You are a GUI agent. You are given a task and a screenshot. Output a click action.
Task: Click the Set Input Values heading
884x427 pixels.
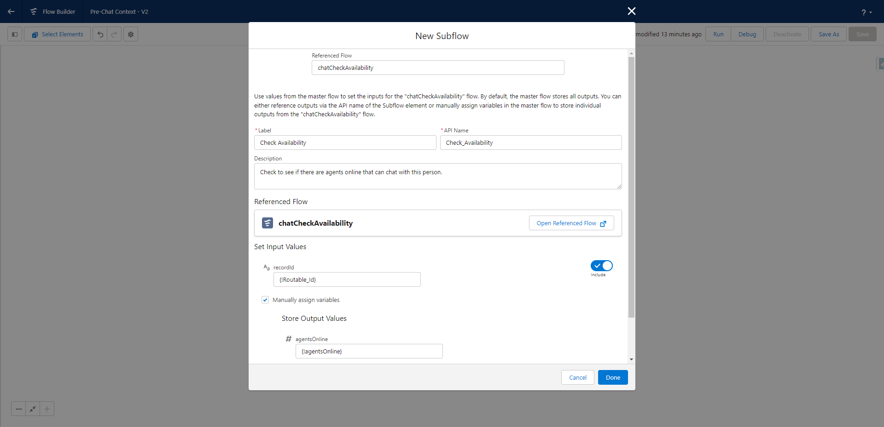pos(280,247)
